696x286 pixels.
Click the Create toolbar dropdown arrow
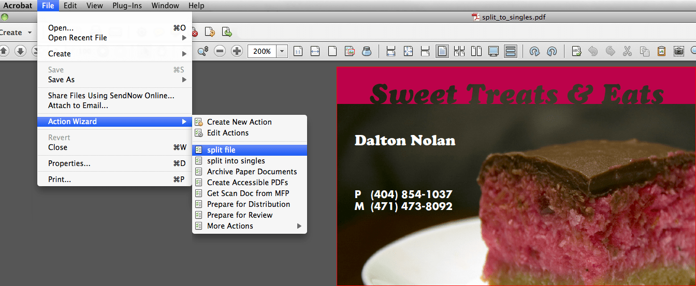(30, 33)
